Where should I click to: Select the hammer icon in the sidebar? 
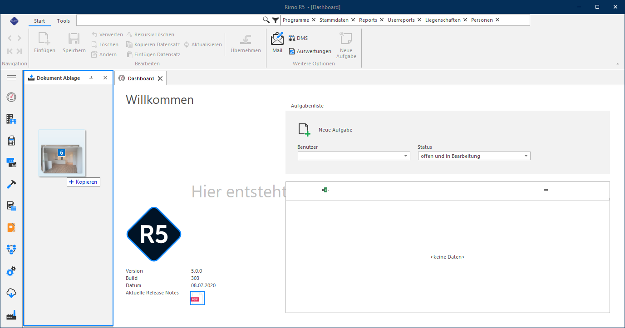[x=11, y=184]
